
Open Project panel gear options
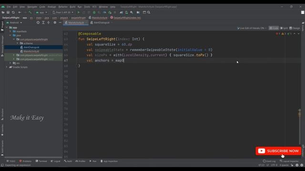tap(55, 23)
